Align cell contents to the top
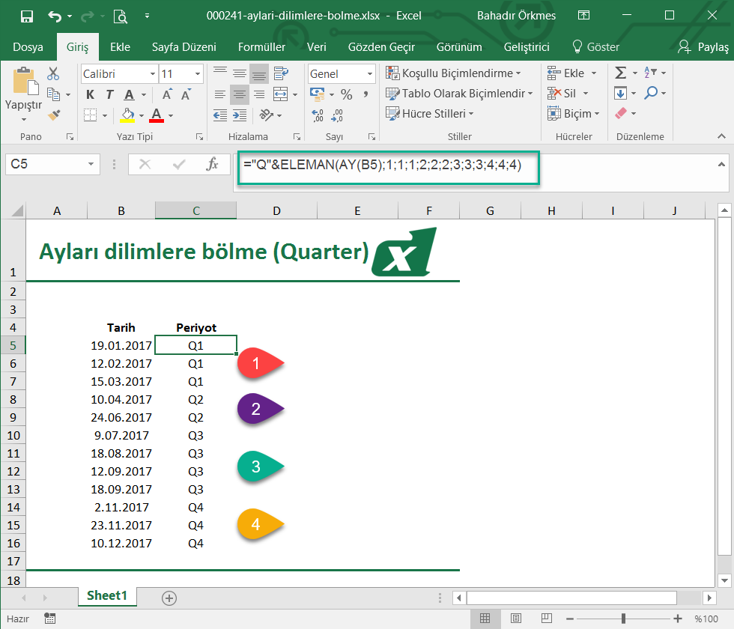The image size is (734, 629). (x=220, y=72)
